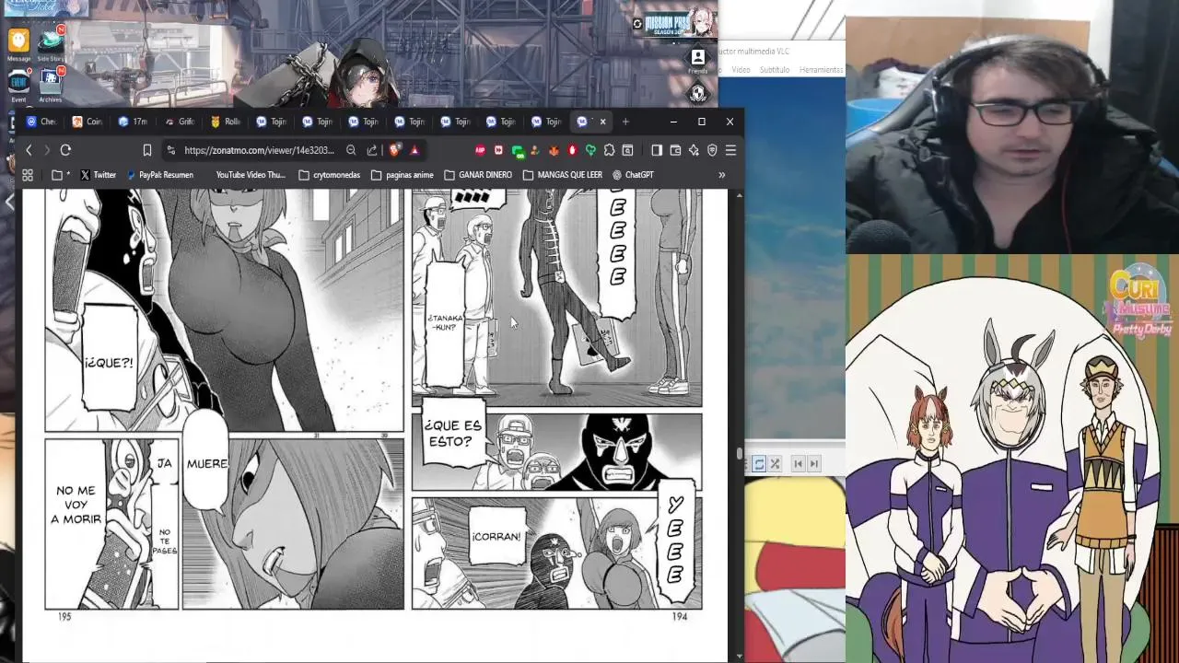Open the zoom magnifier icon in address bar
The image size is (1179, 663).
pyautogui.click(x=351, y=150)
